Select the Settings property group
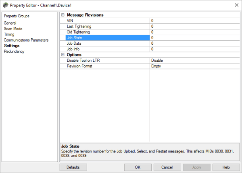242x173 pixels. [x=12, y=46]
